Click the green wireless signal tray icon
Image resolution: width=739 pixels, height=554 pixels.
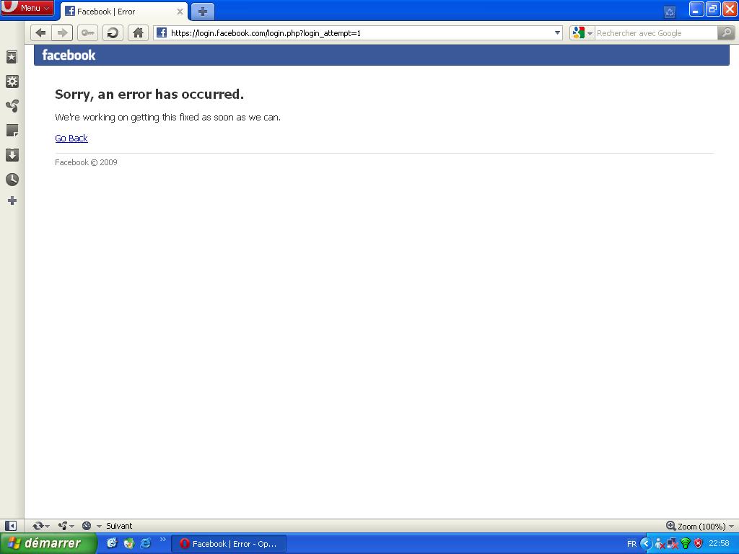pos(686,544)
